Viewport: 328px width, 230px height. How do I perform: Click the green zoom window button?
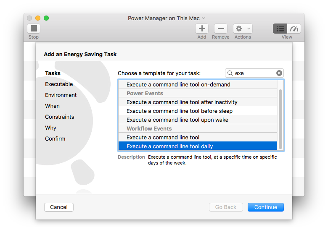pyautogui.click(x=46, y=18)
